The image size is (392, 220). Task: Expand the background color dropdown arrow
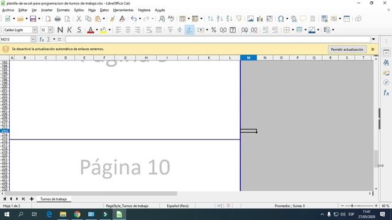110,30
